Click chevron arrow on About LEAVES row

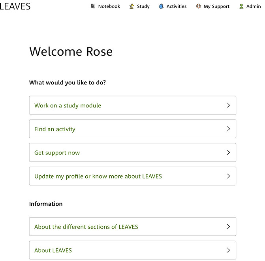point(228,250)
